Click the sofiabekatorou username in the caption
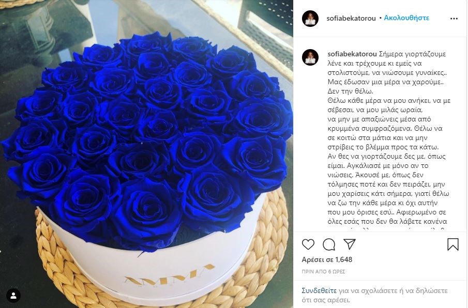 click(352, 54)
